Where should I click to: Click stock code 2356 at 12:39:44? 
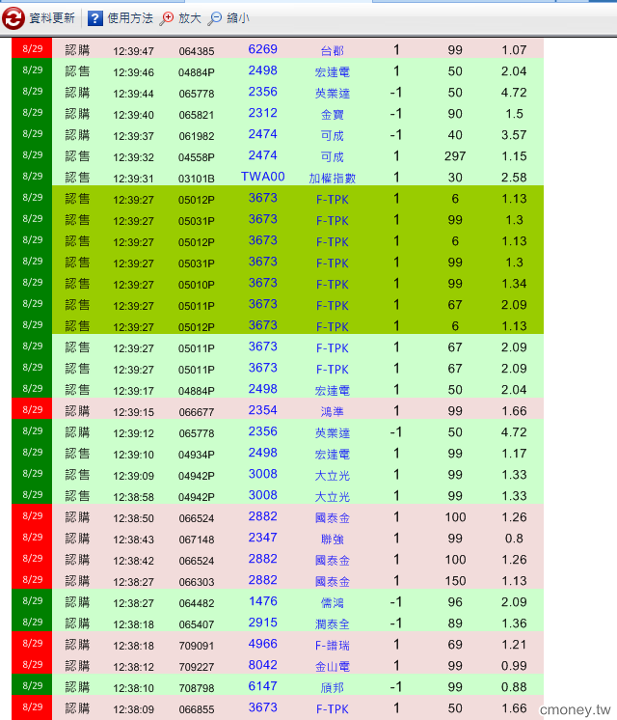(263, 92)
